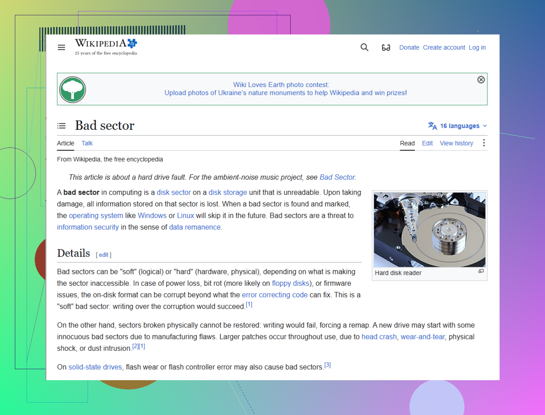Click the Wikipedia logo
This screenshot has height=415, width=545.
pyautogui.click(x=106, y=47)
